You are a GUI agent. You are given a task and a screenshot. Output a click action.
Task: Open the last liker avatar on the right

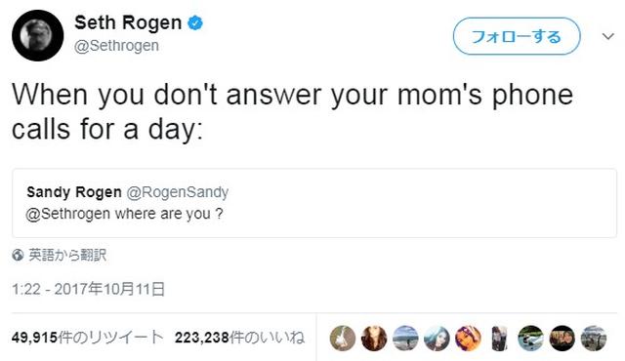[x=594, y=339]
